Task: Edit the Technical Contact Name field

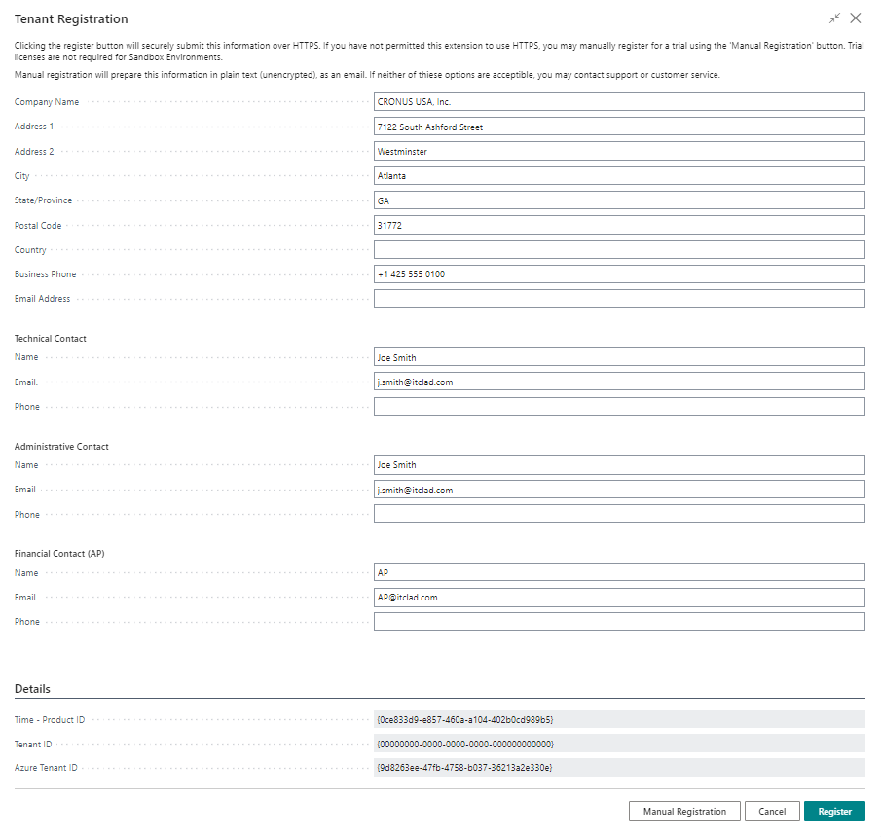Action: point(619,357)
